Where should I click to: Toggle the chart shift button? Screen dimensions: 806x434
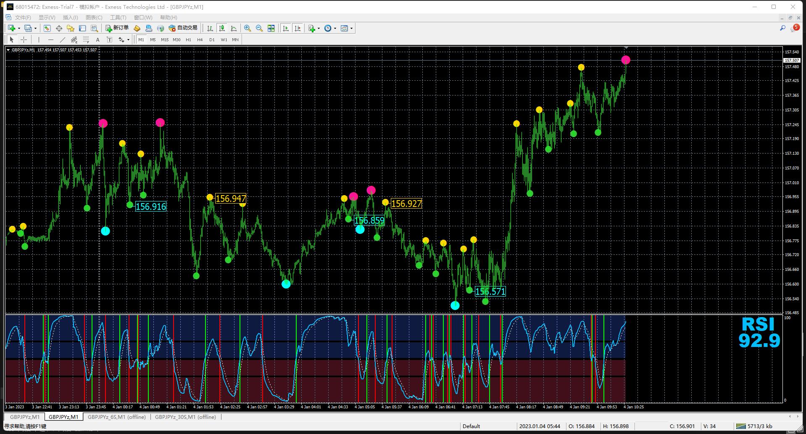click(298, 28)
